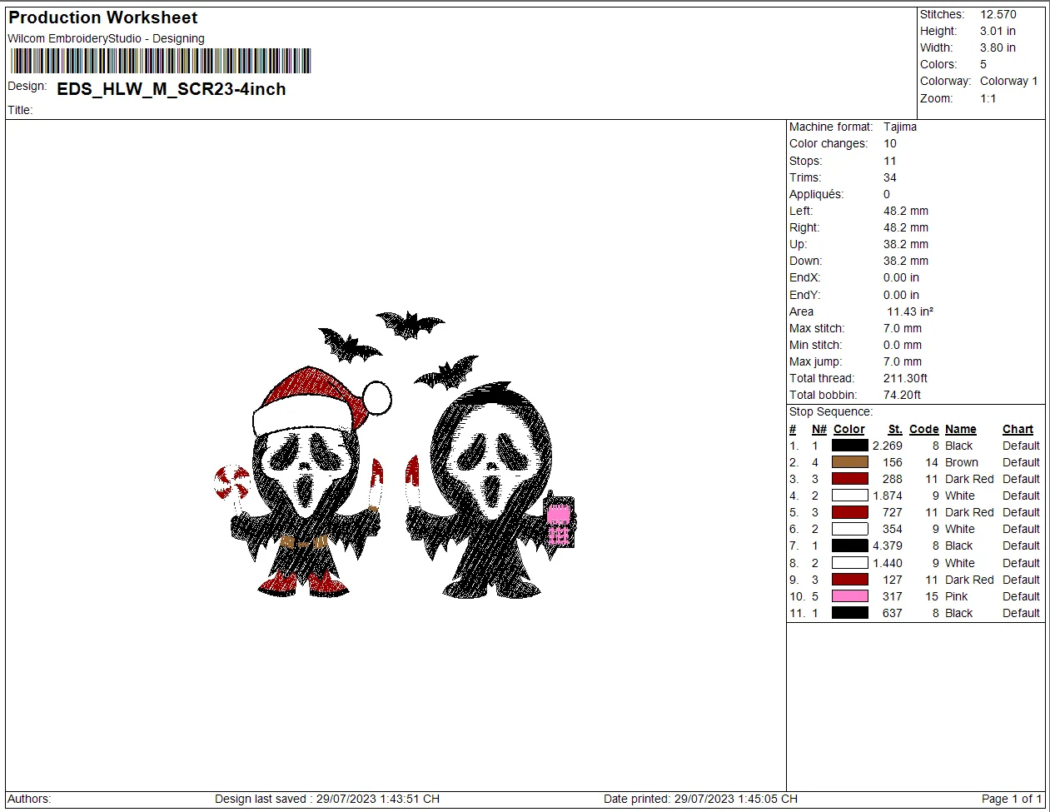Click the dark red swatch in stop 9
1050x812 pixels.
coord(850,580)
